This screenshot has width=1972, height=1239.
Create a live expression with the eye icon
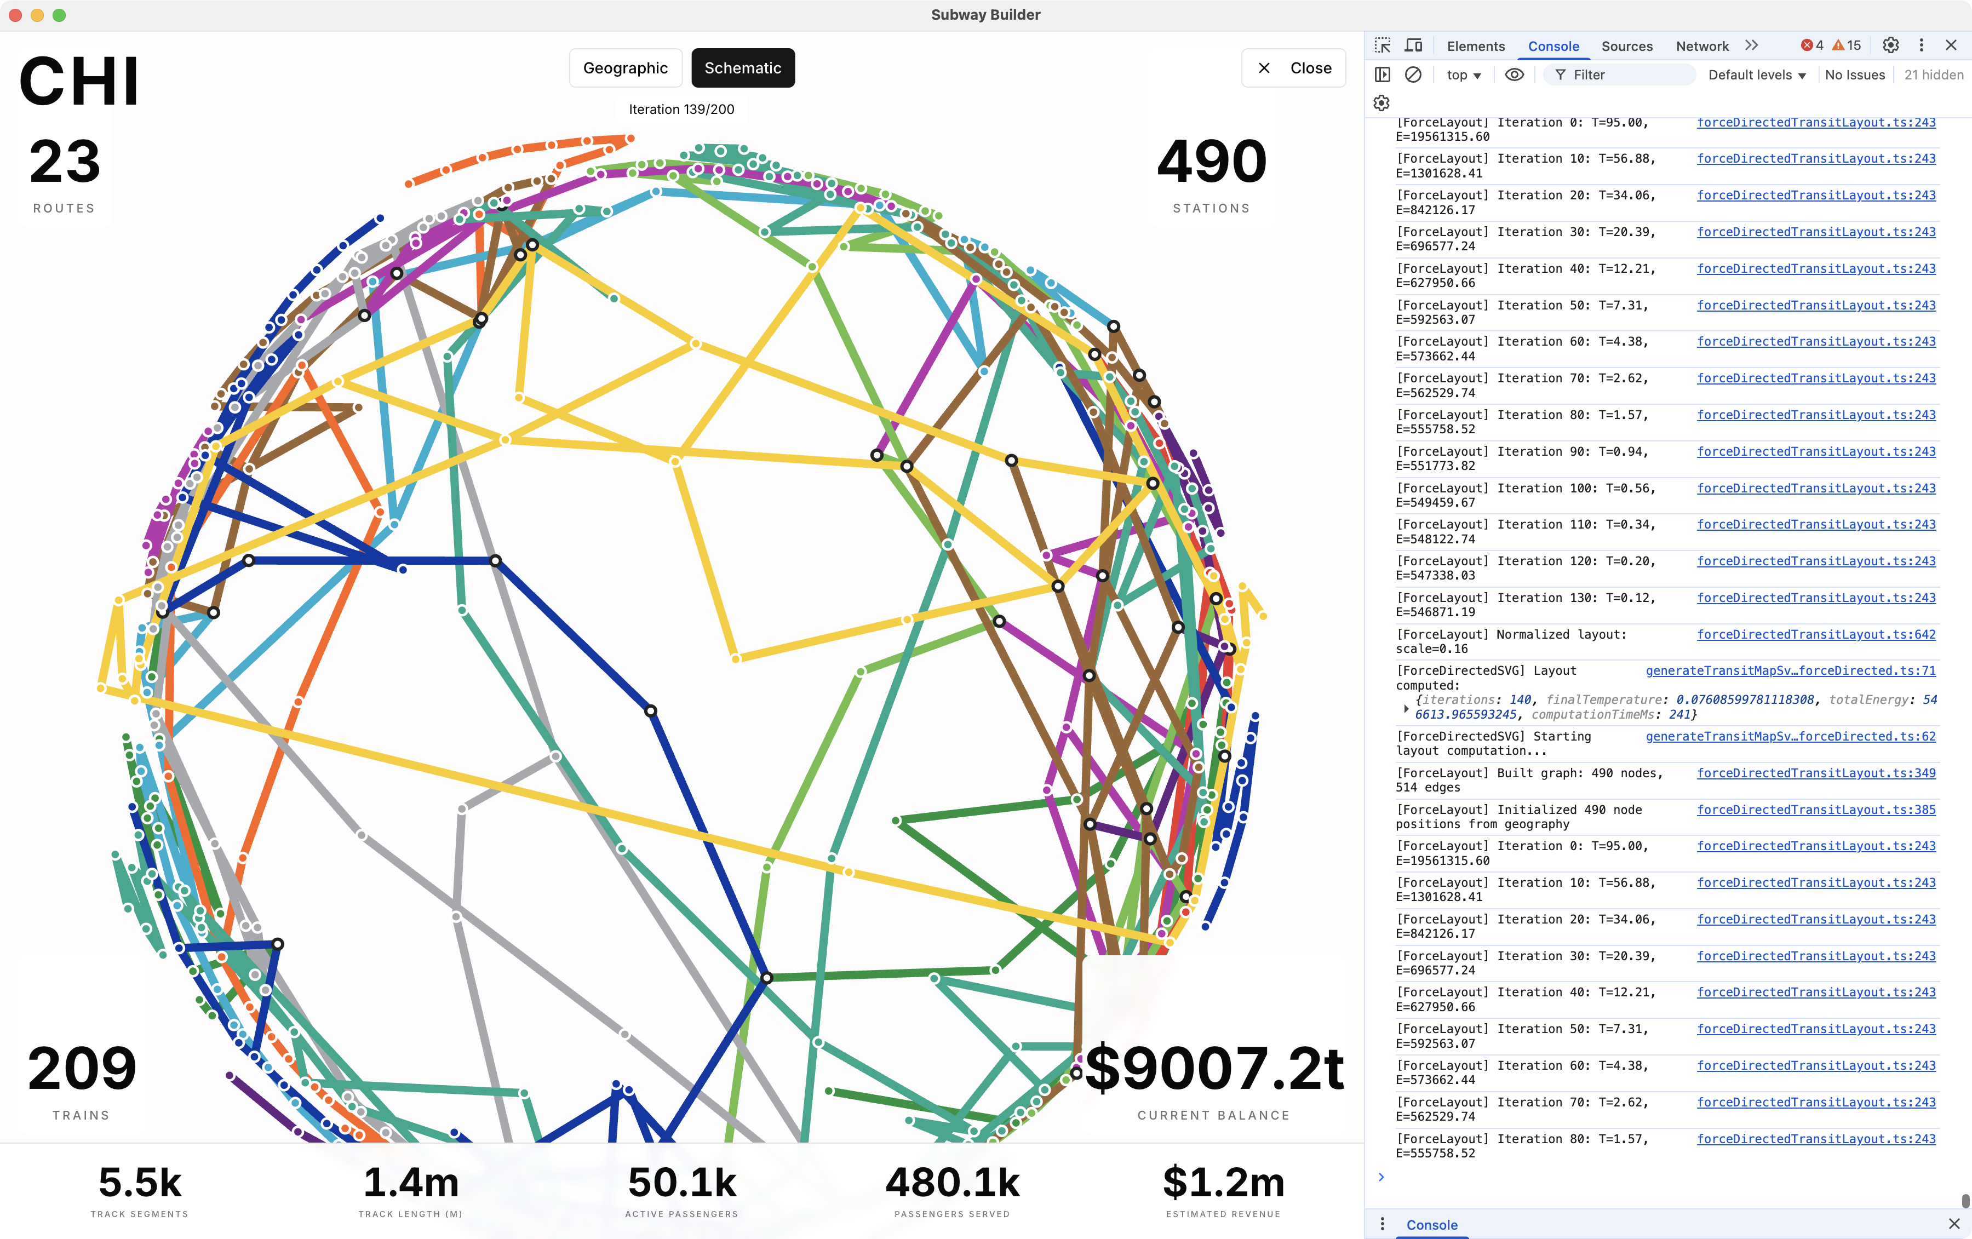[x=1514, y=74]
